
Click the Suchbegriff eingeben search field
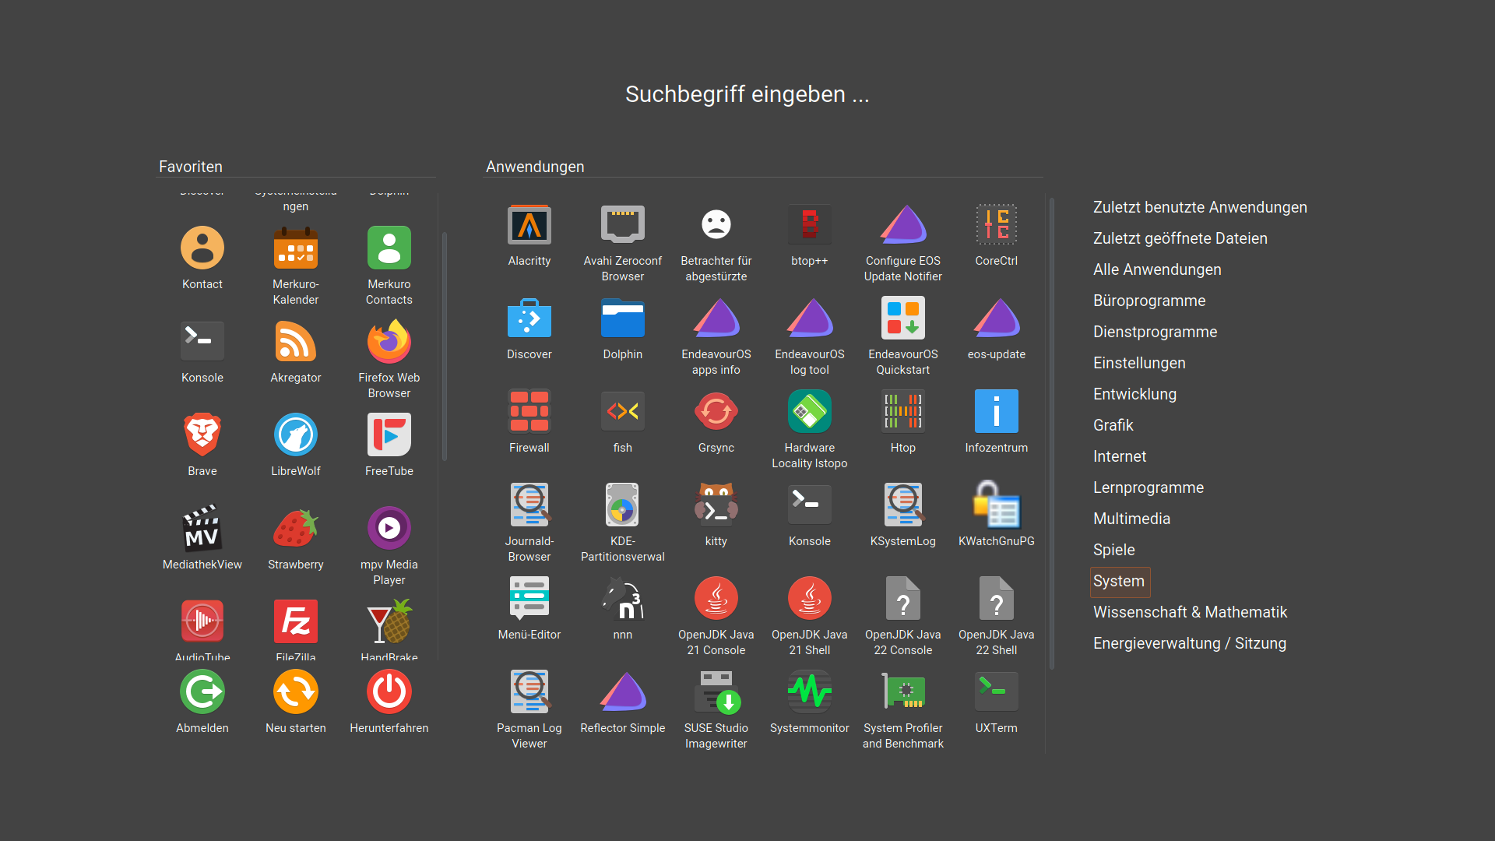click(747, 94)
